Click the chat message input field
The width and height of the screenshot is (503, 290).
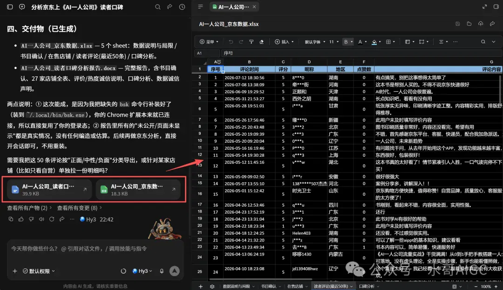click(95, 249)
